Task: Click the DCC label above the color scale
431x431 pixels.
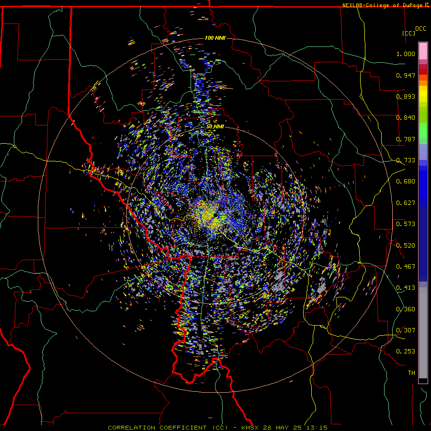Action: tap(421, 29)
